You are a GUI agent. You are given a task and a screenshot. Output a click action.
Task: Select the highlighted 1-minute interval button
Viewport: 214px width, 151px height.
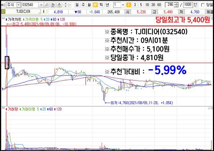pyautogui.click(x=129, y=5)
